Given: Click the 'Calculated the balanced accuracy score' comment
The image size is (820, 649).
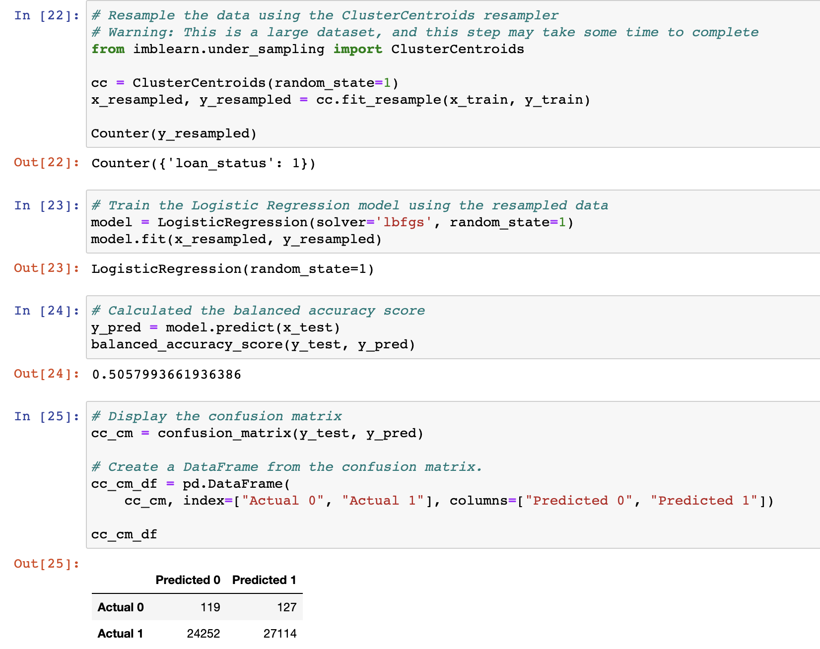Looking at the screenshot, I should pos(258,311).
